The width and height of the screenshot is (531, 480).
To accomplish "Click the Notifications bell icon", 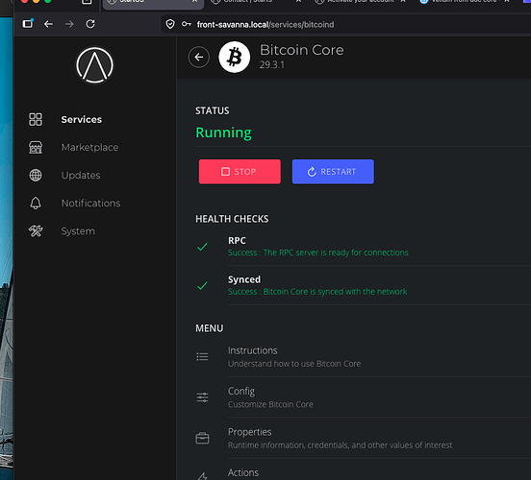I will [x=36, y=204].
